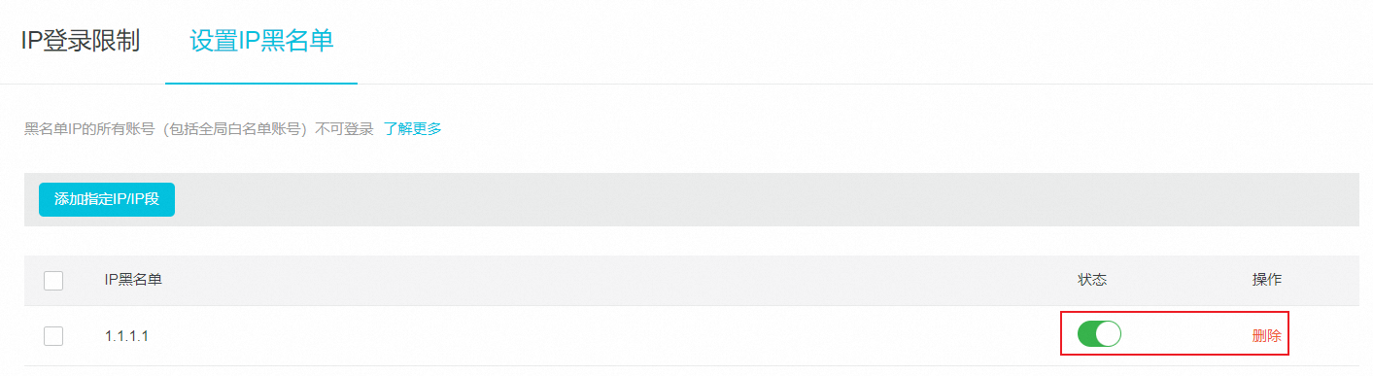Select the 1.1.1.1 IP address text
1373x376 pixels.
tap(126, 336)
